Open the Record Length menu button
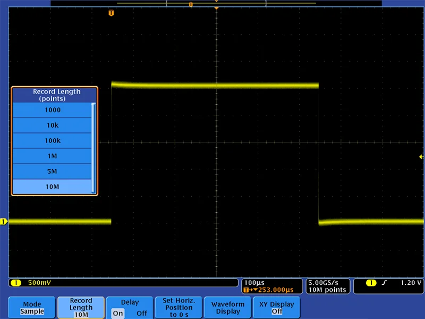Viewport: 425px width, 319px height. tap(81, 308)
